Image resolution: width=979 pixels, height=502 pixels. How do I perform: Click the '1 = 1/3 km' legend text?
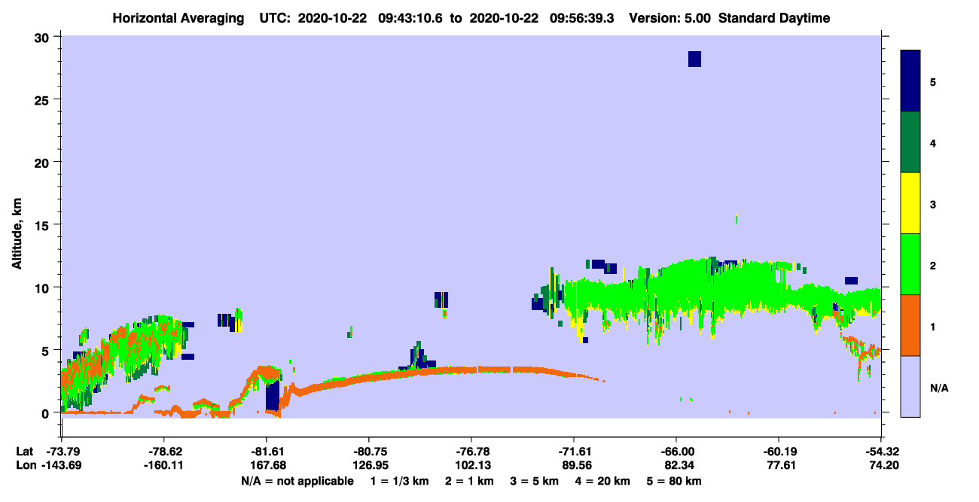tap(401, 481)
